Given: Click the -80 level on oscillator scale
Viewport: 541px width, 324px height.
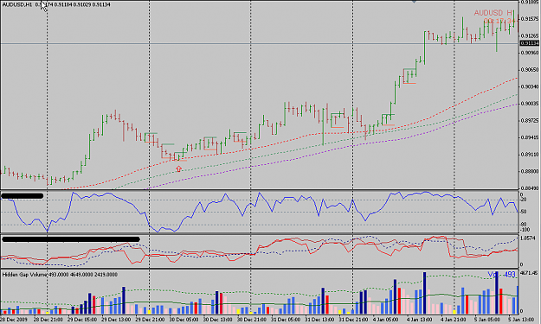Looking at the screenshot, I should pyautogui.click(x=524, y=225).
